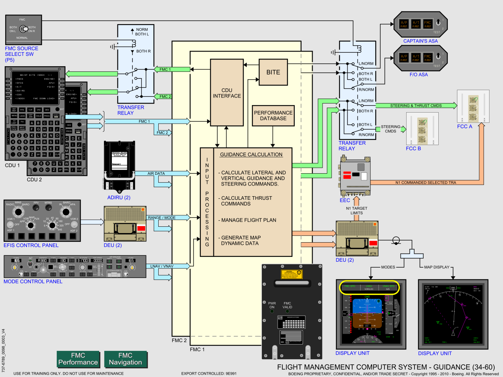Click the FCC A computer image

pyautogui.click(x=472, y=107)
